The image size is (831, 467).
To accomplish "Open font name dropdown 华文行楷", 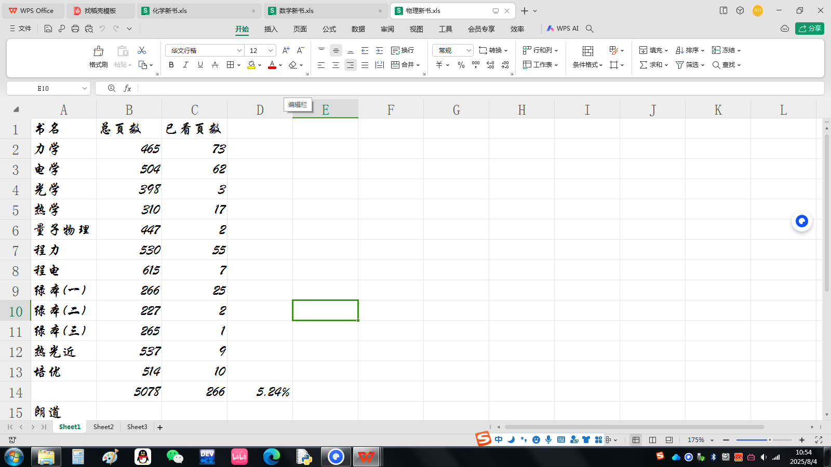I will 239,50.
